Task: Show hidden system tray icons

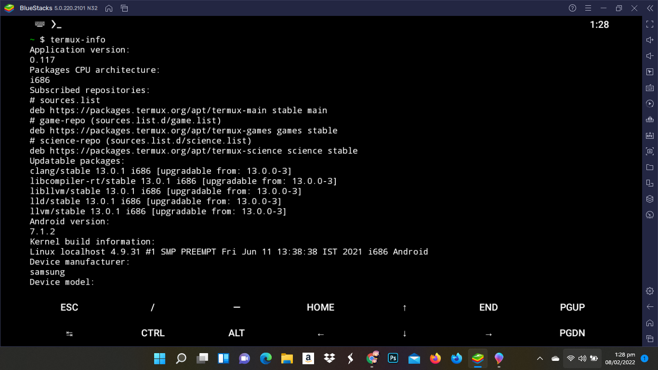Action: (540, 358)
